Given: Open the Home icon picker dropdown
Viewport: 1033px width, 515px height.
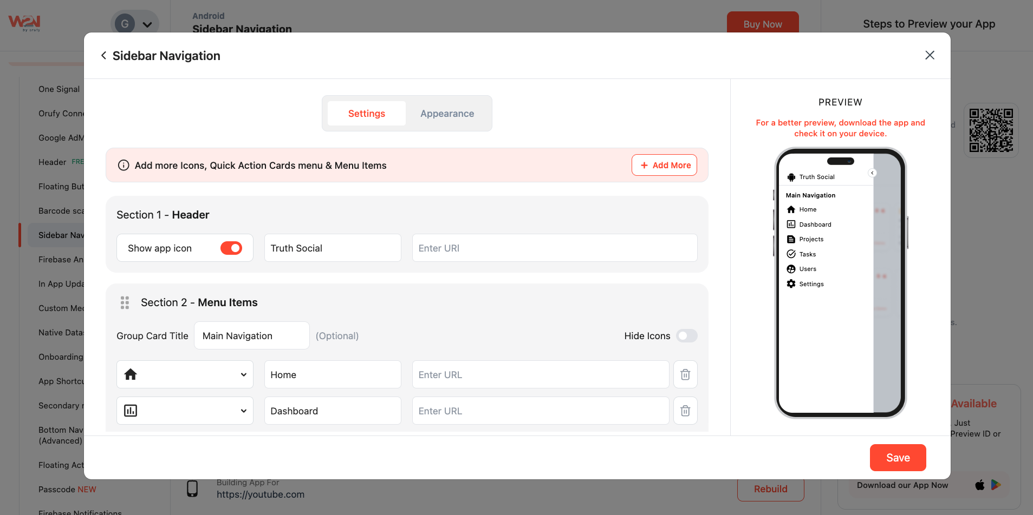Looking at the screenshot, I should coord(185,374).
